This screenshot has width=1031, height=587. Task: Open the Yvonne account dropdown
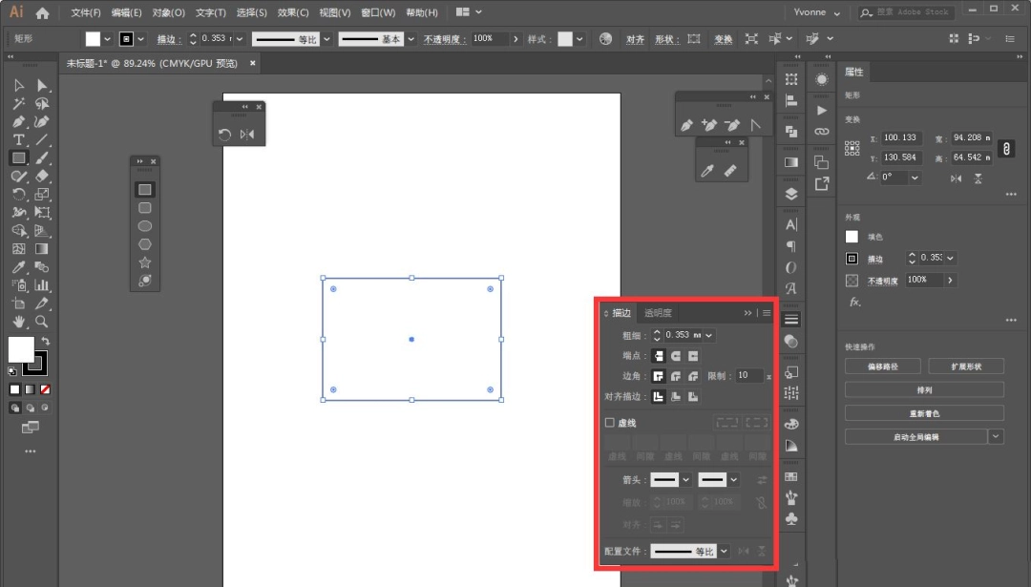coord(816,12)
